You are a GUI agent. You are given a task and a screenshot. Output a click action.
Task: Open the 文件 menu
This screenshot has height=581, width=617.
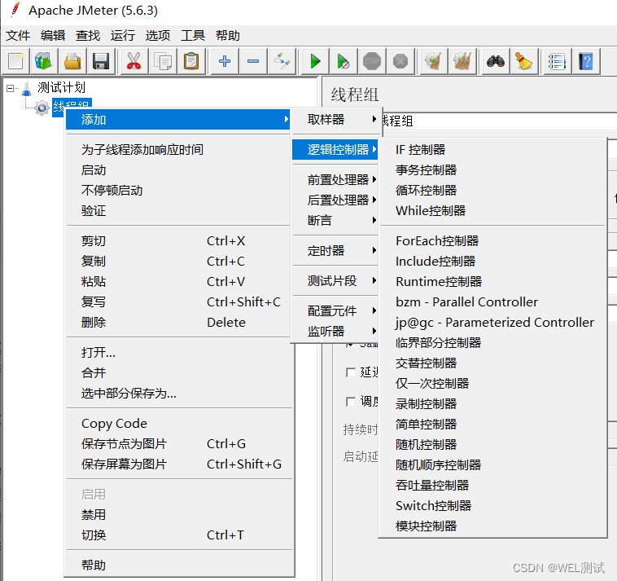(x=18, y=36)
